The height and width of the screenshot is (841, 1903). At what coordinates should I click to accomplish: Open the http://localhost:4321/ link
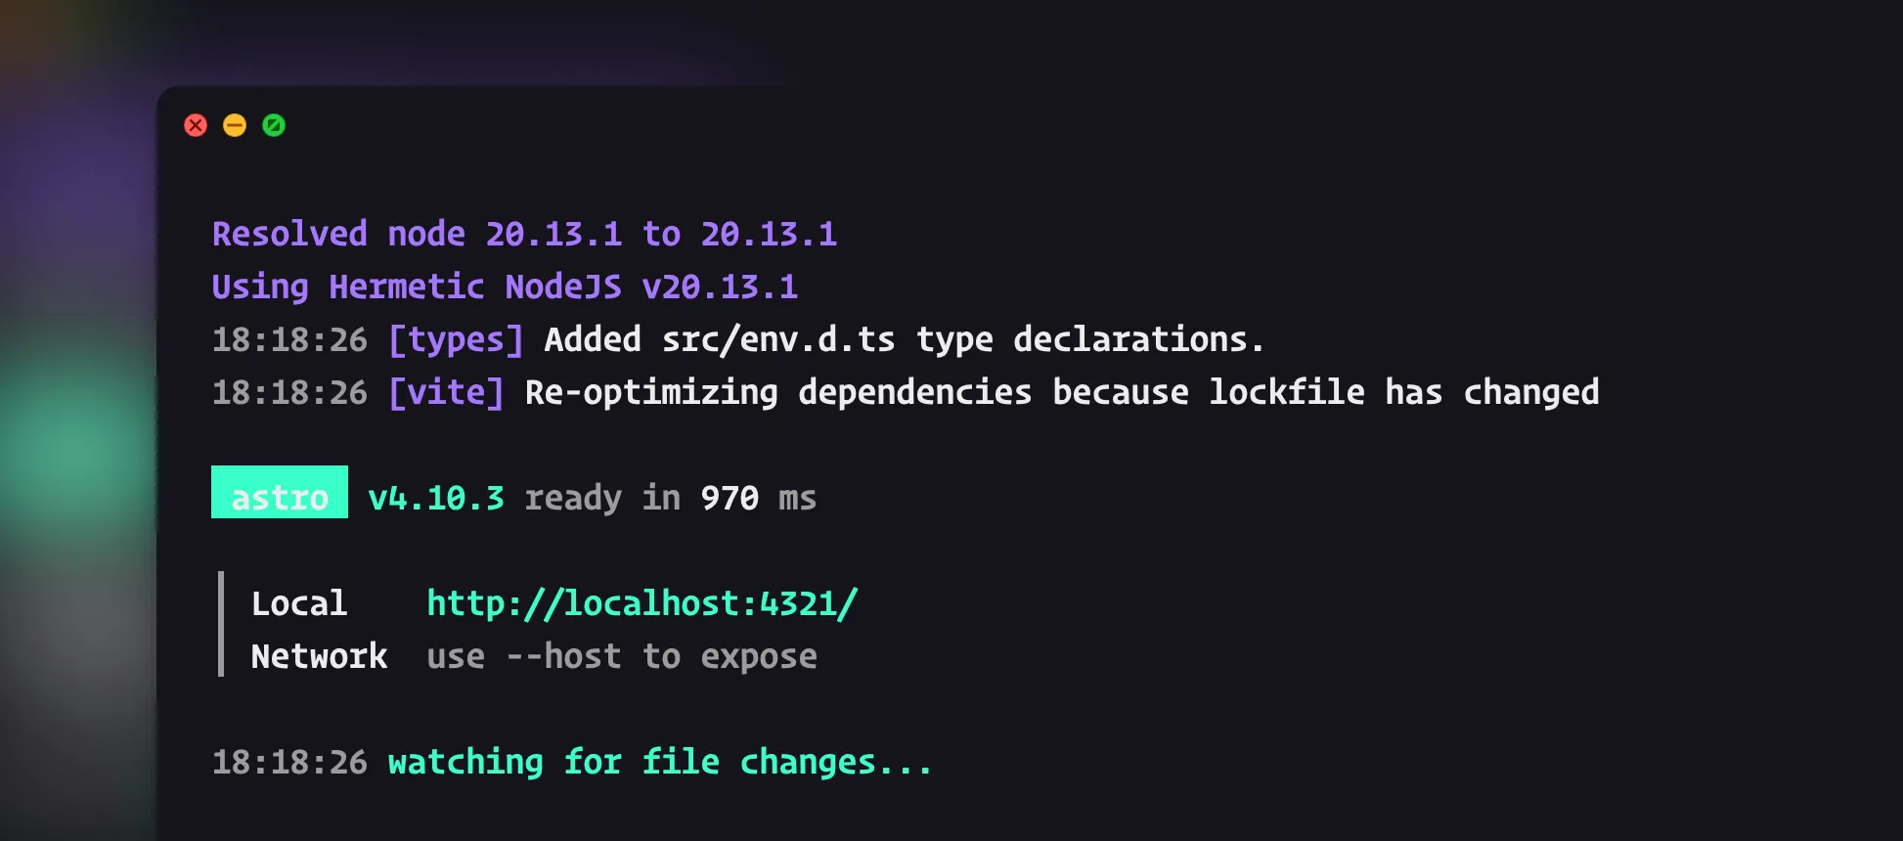pos(642,603)
